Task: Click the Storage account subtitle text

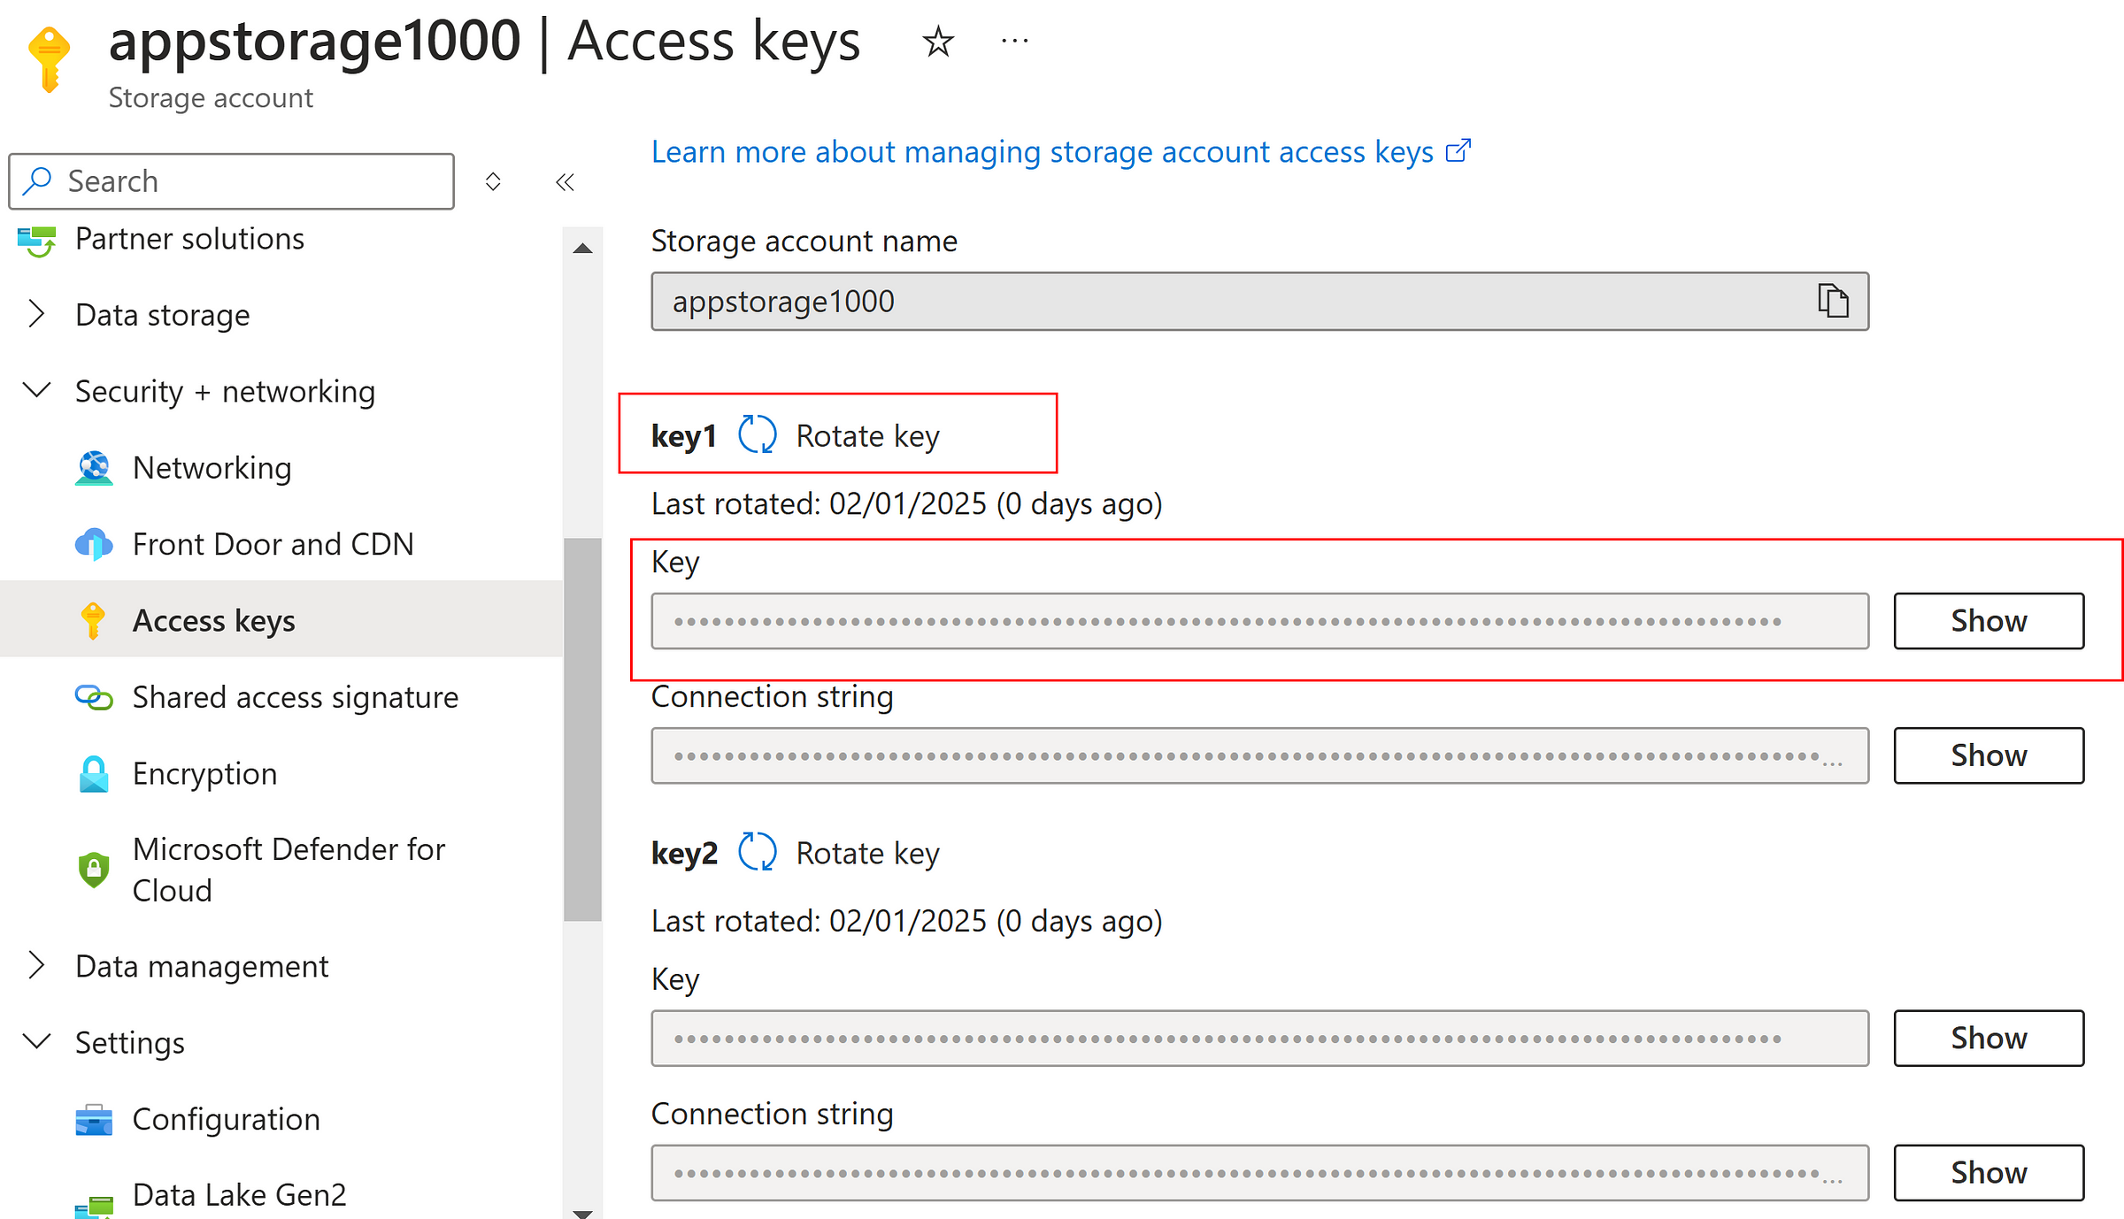Action: (211, 97)
